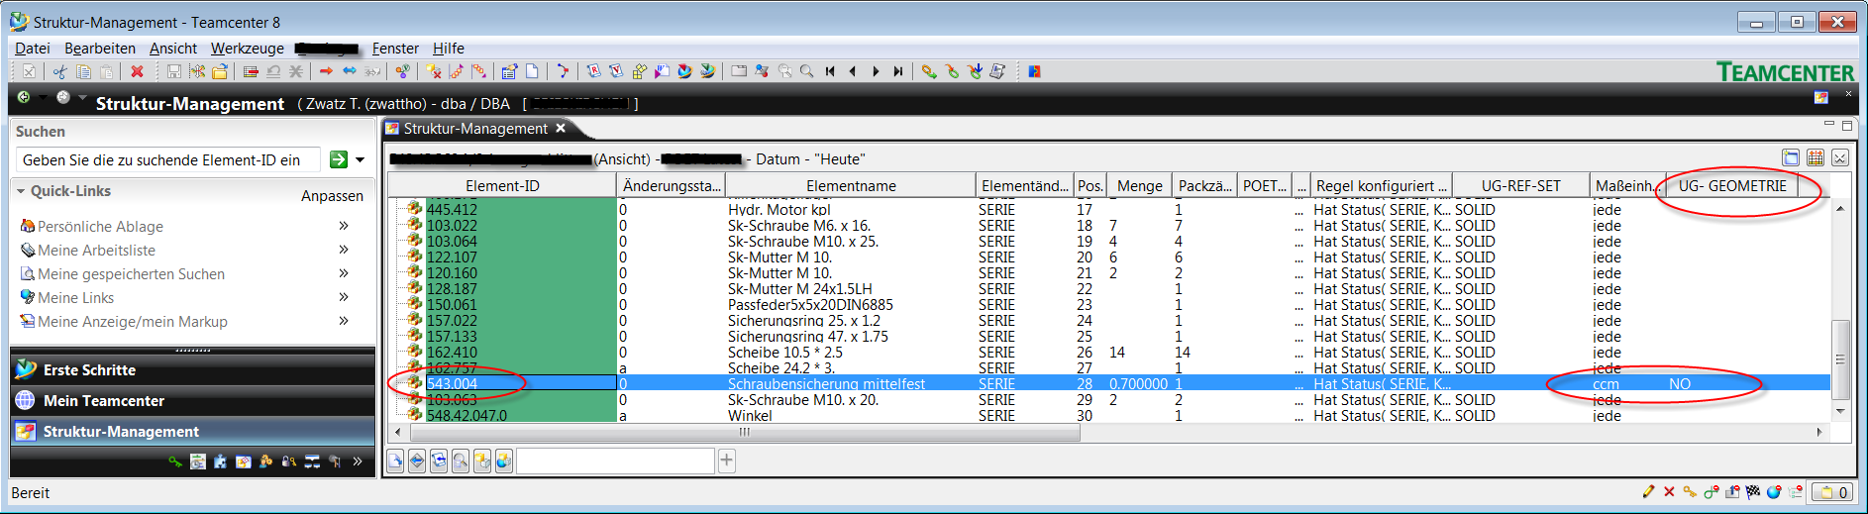The height and width of the screenshot is (514, 1868).
Task: Click the schedule calendar icon in sidebar bar
Action: (198, 462)
